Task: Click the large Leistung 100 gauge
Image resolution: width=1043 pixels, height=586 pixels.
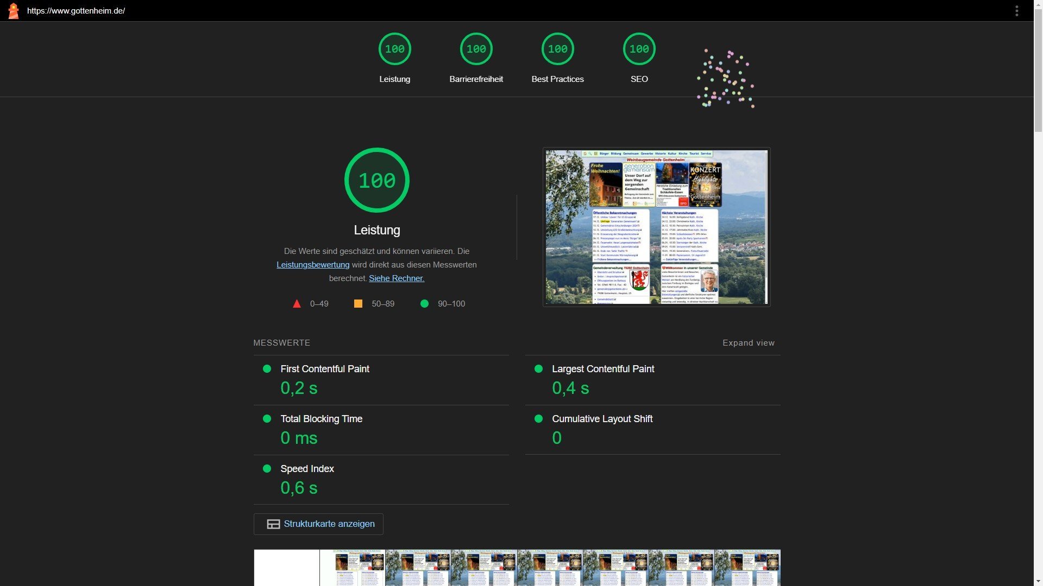Action: (376, 180)
